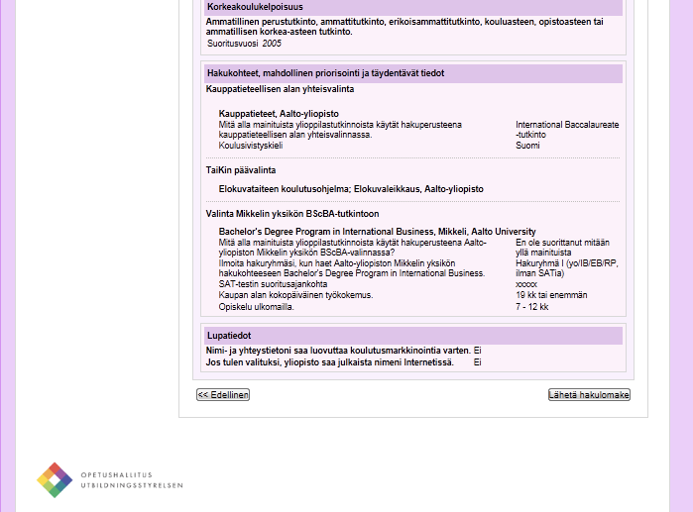Click 'UTBILDNINGSSTYRELSEN' logo text

click(x=132, y=485)
